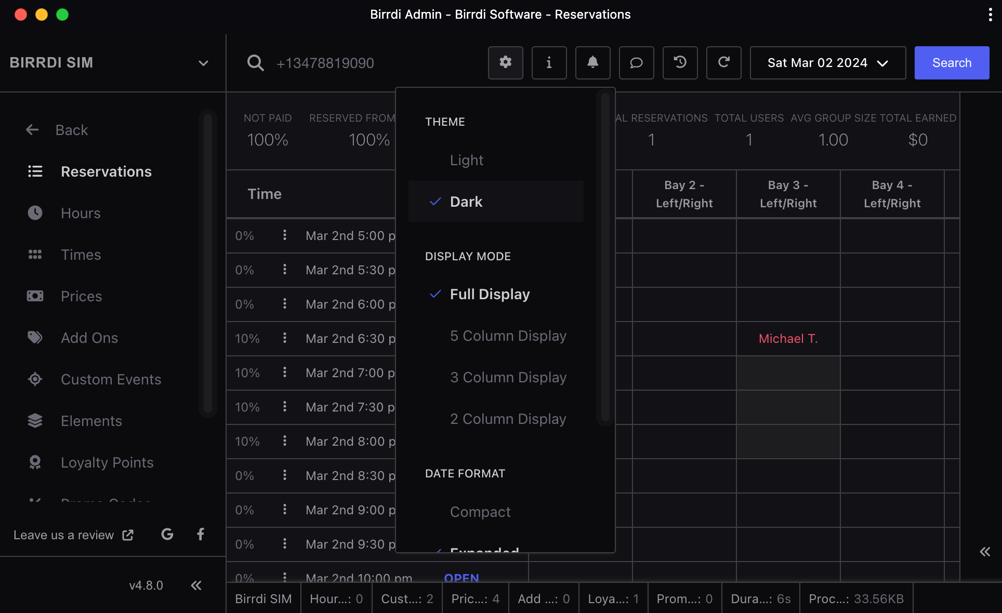The height and width of the screenshot is (613, 1002).
Task: Open Times in the sidebar
Action: click(64, 255)
